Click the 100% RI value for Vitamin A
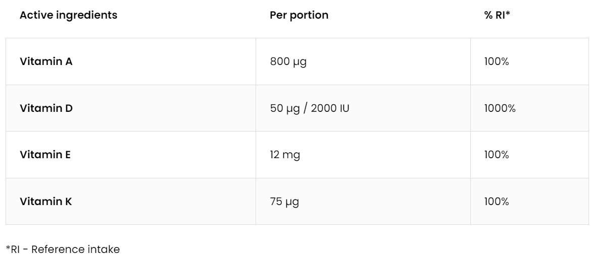This screenshot has height=261, width=592. 496,61
